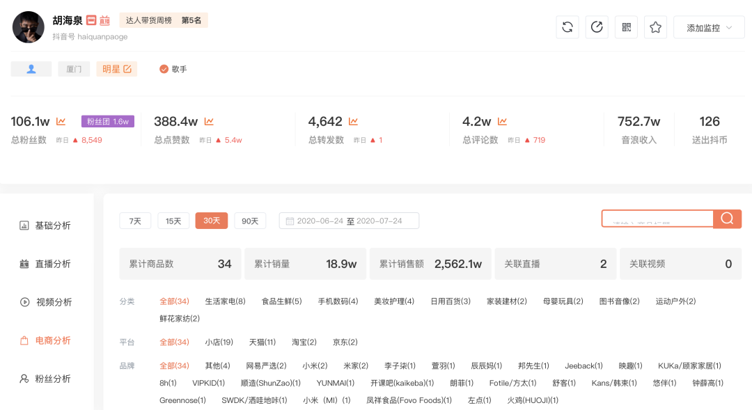Select the 15天 time range
Screen dimensions: 752x410
click(173, 221)
